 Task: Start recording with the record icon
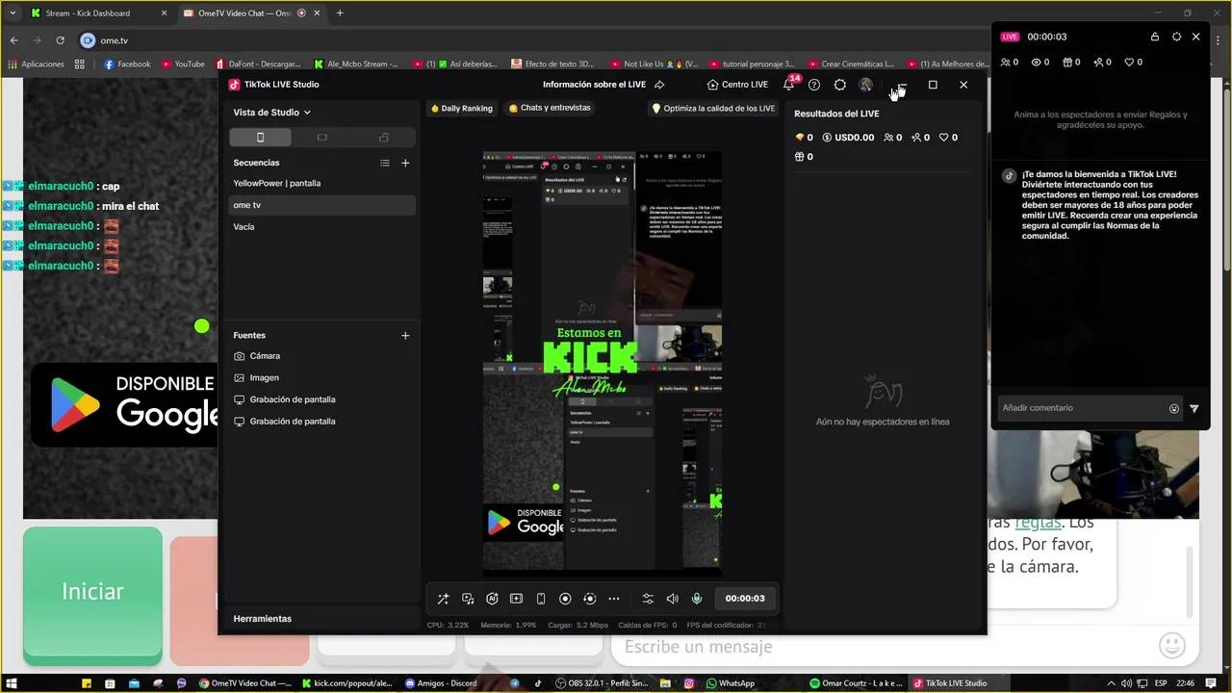pyautogui.click(x=565, y=599)
